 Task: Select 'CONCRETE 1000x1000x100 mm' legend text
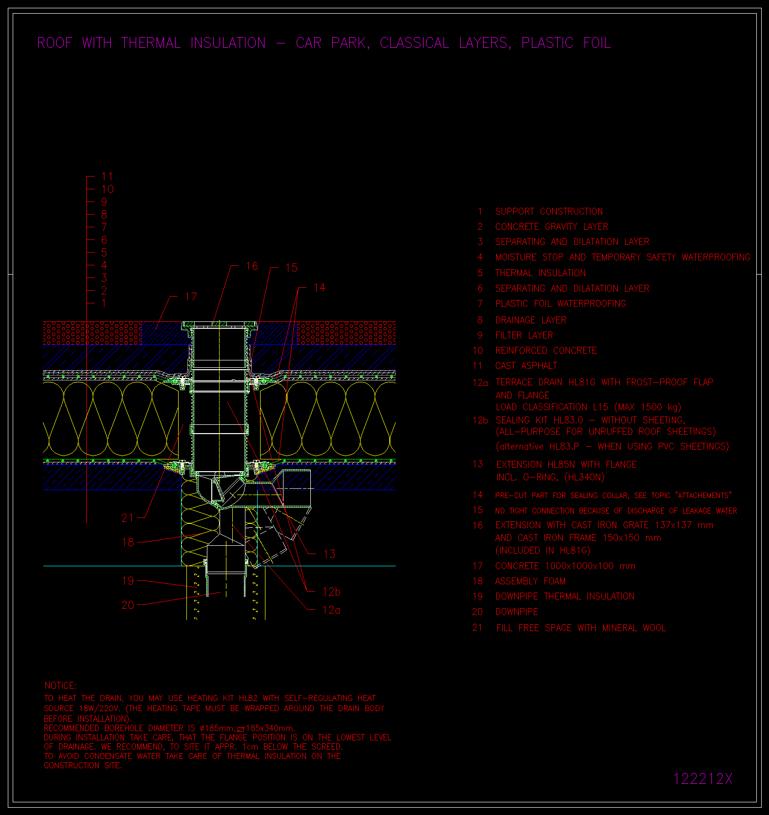click(x=565, y=566)
